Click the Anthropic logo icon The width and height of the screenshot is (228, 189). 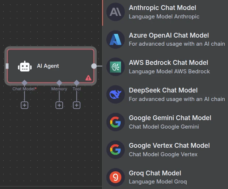coord(115,12)
